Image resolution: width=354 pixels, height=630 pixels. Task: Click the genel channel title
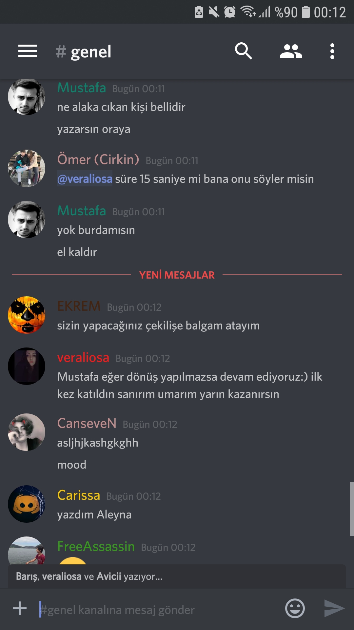91,52
